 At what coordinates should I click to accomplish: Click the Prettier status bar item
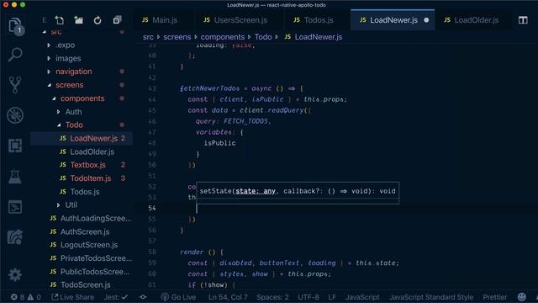[x=495, y=297]
